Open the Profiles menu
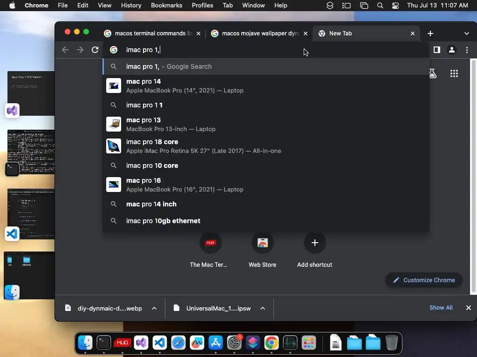 pyautogui.click(x=202, y=6)
